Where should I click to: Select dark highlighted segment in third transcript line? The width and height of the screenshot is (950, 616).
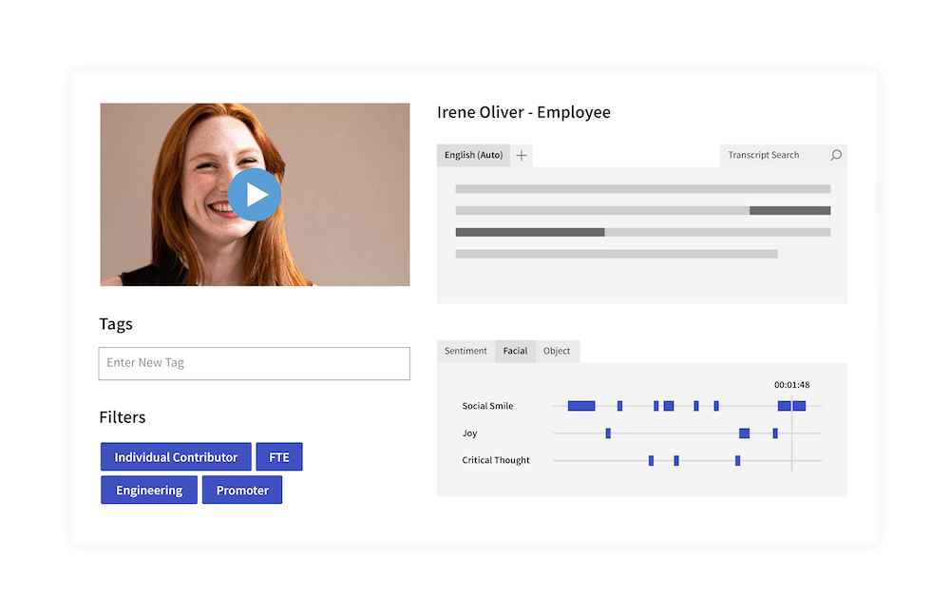[530, 232]
